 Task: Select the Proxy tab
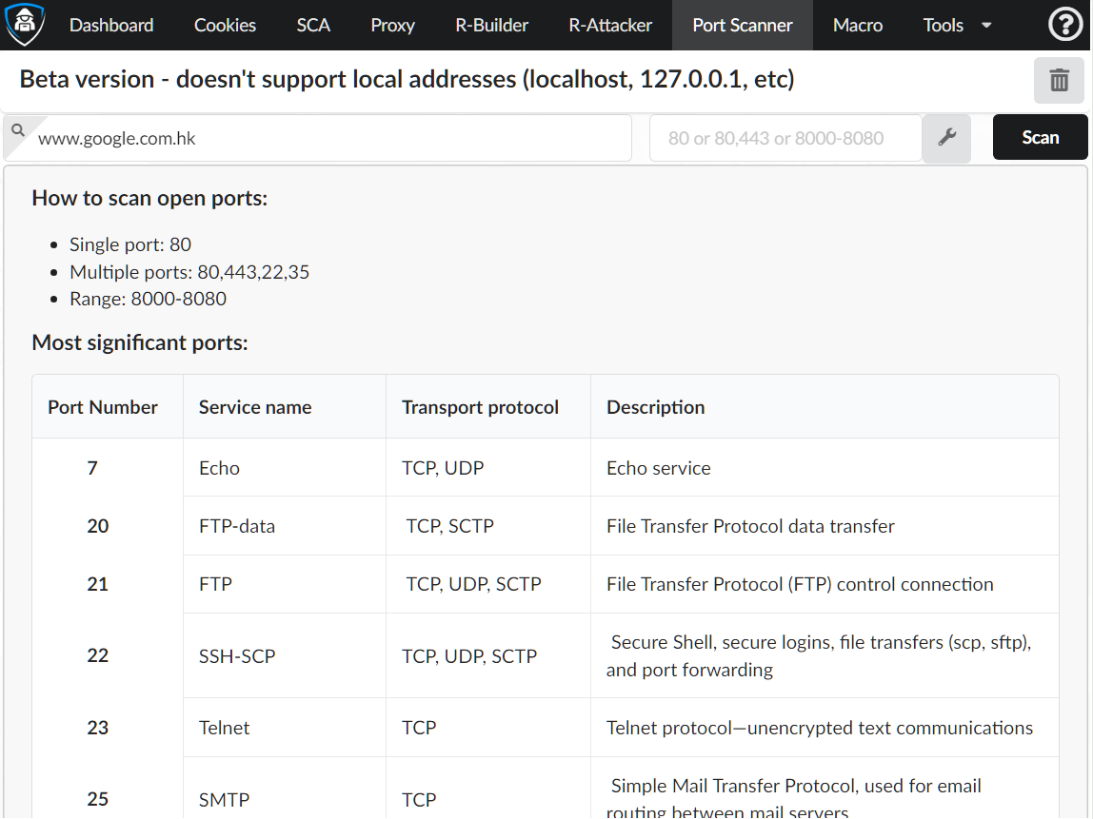coord(392,26)
